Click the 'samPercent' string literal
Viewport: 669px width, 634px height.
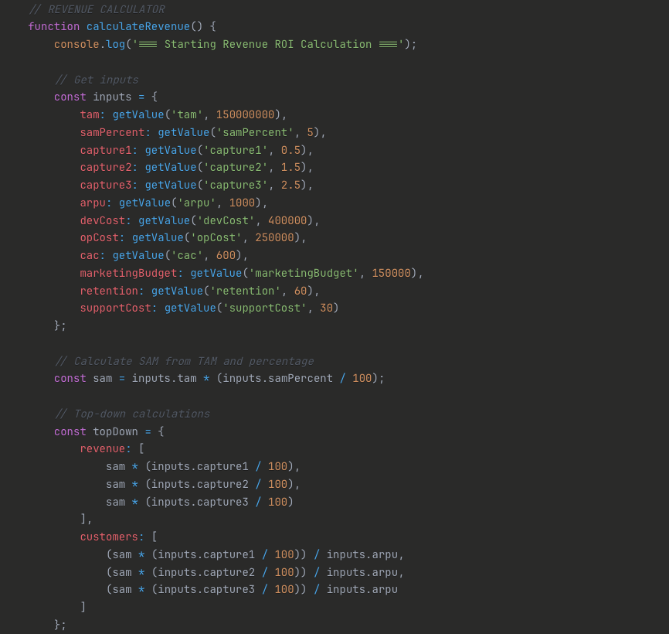255,132
